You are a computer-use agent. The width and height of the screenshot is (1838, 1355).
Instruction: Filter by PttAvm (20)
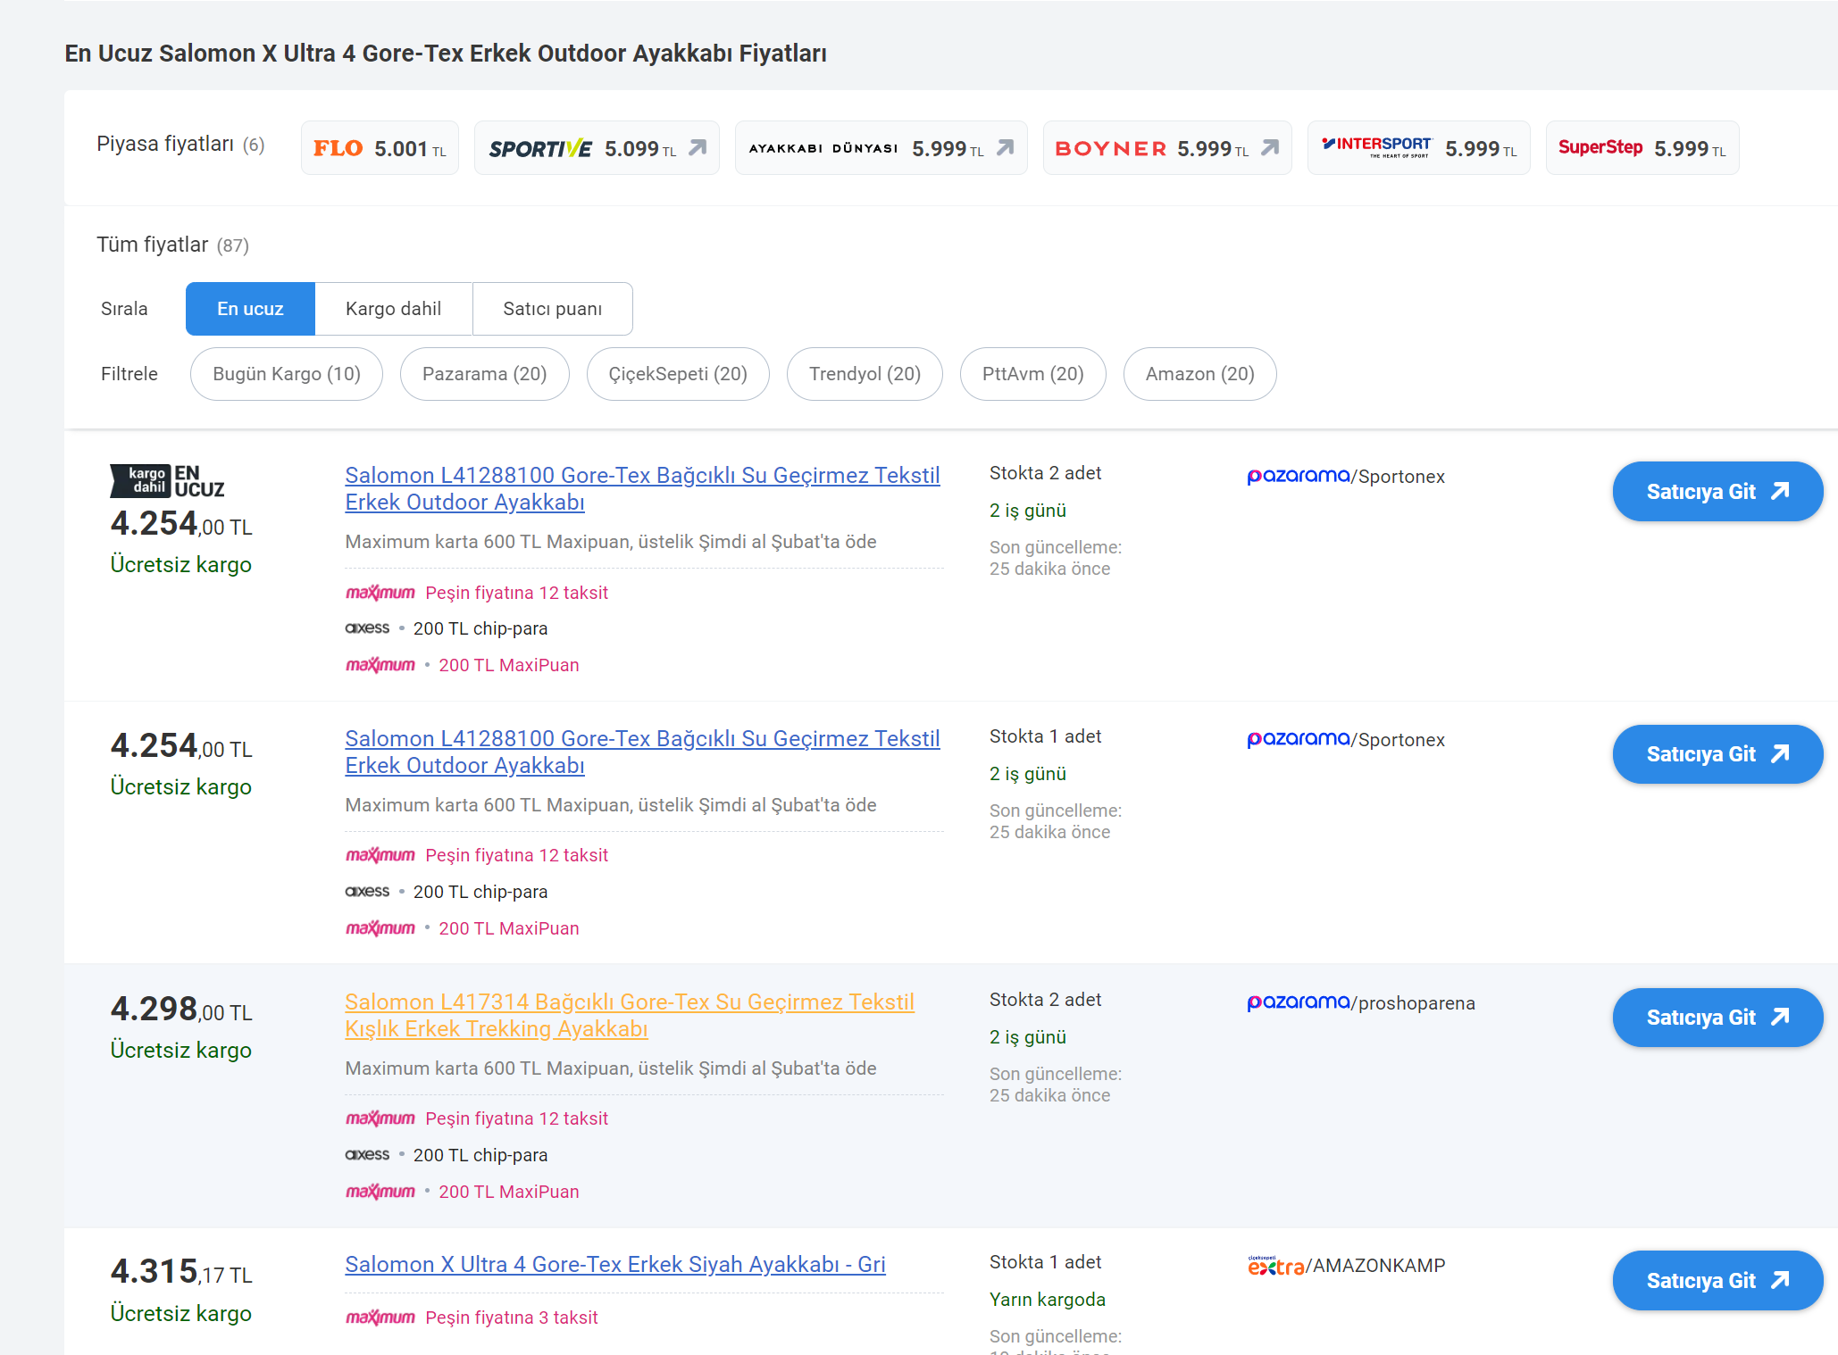point(1032,374)
